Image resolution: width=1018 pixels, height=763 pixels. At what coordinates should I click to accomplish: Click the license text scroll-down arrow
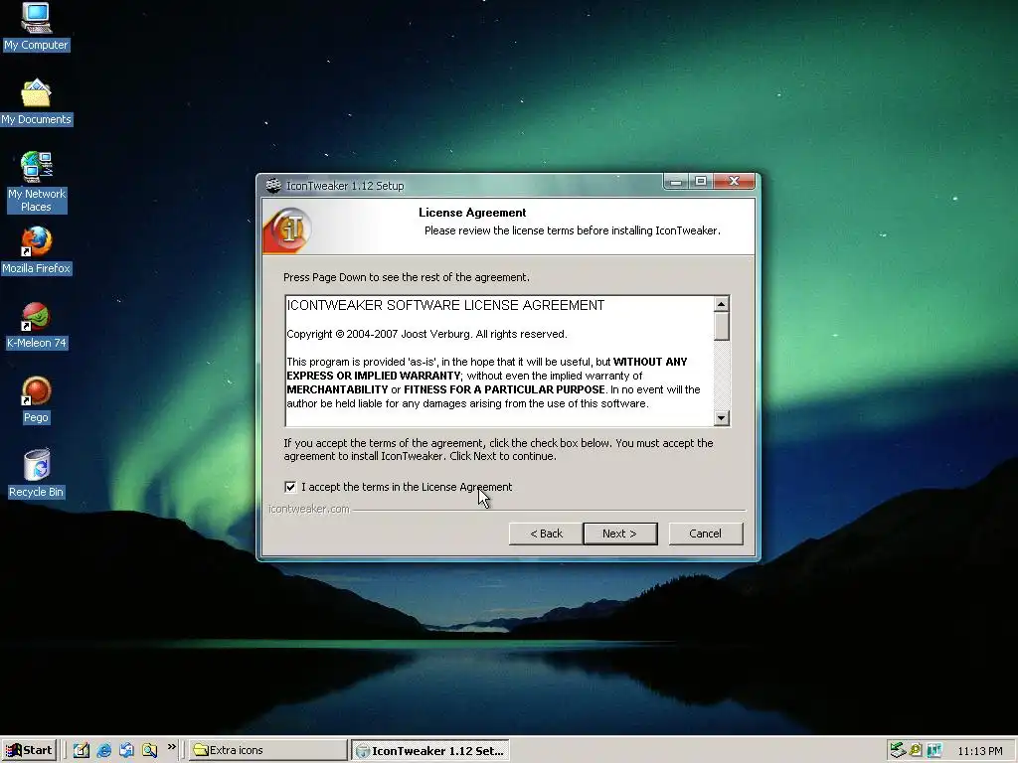point(722,418)
